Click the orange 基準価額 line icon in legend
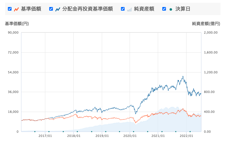 16,9
